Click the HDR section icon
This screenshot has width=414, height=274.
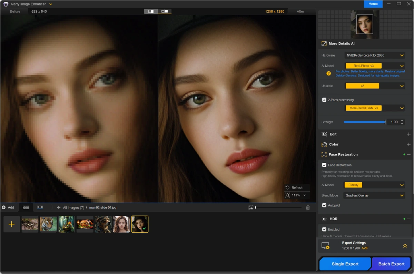pos(324,219)
